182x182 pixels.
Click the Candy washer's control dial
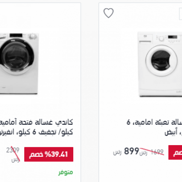32,37
